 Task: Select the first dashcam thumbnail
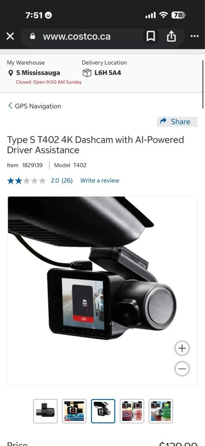click(x=45, y=411)
